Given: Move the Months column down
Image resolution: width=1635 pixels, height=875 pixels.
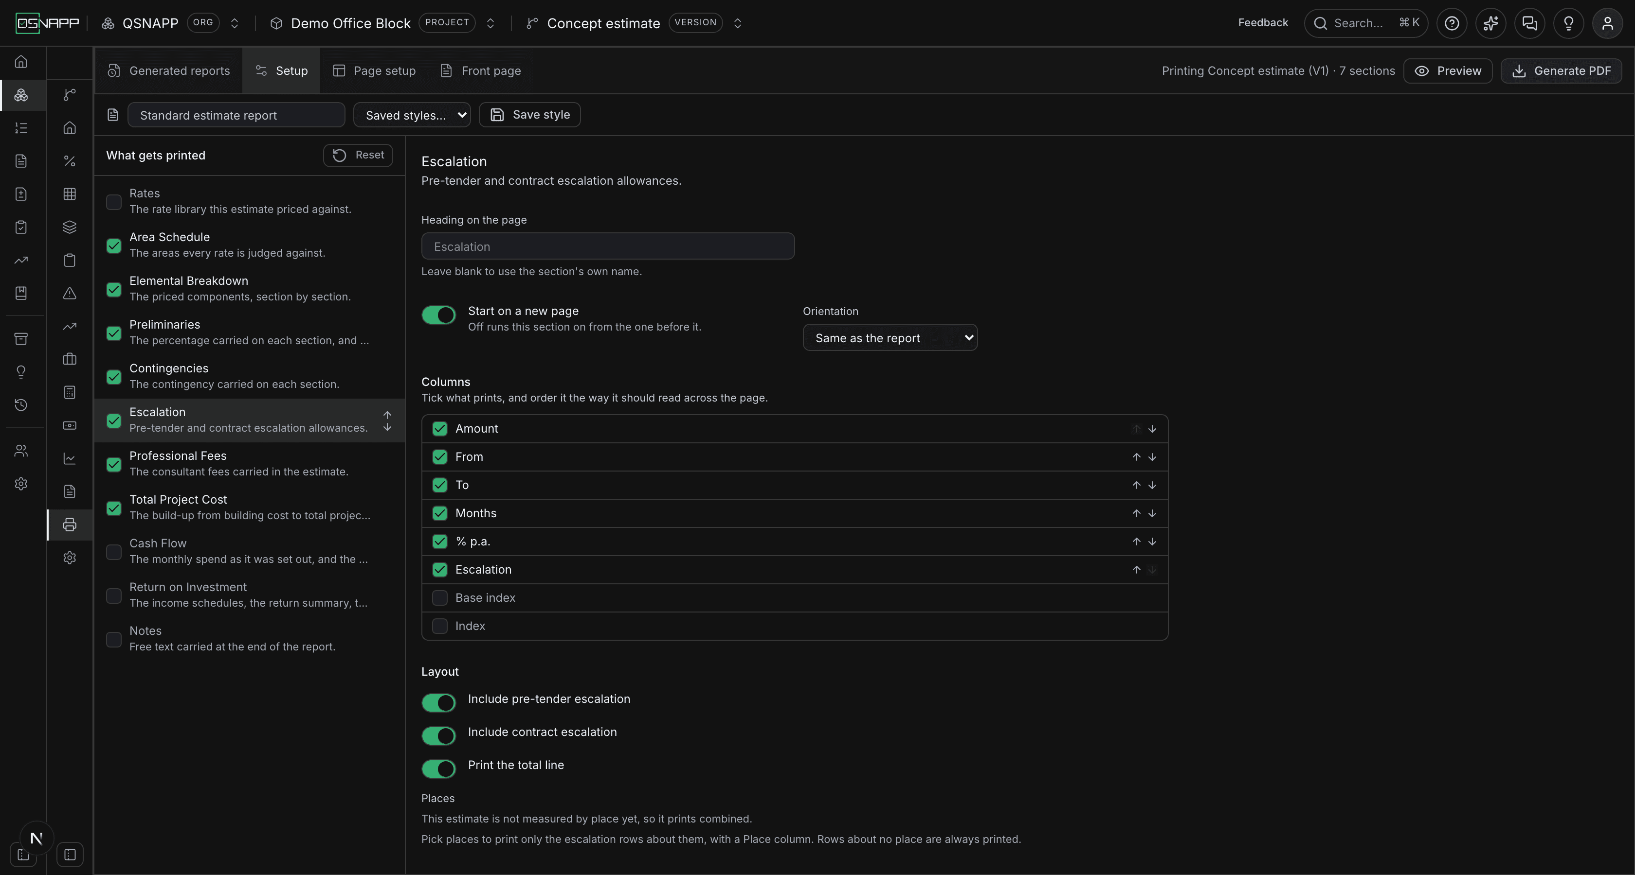Looking at the screenshot, I should (x=1152, y=513).
